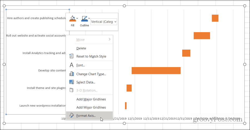Screen dimensions: 250x130
Task: Select the Develop site content orange bar
Action: point(156,71)
